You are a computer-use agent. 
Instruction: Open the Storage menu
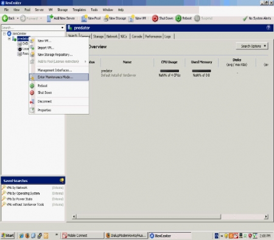coord(62,10)
